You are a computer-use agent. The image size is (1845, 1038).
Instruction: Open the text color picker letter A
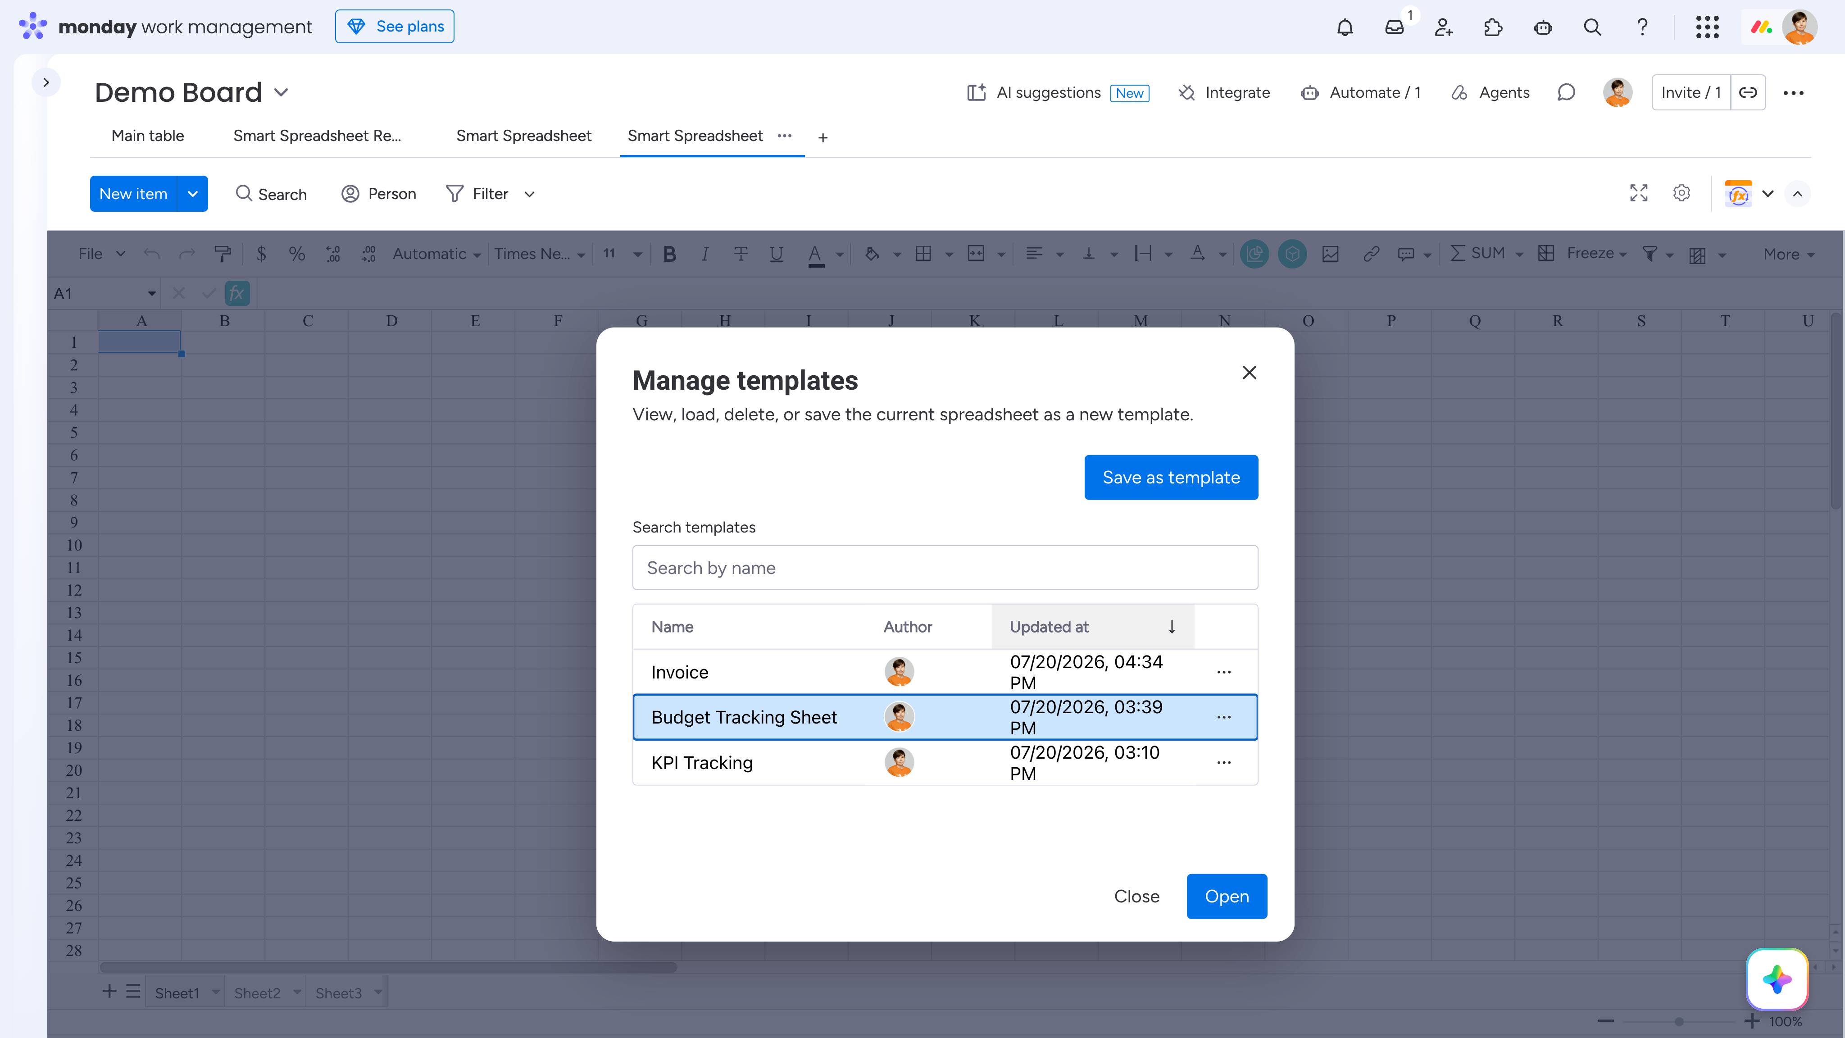click(815, 254)
